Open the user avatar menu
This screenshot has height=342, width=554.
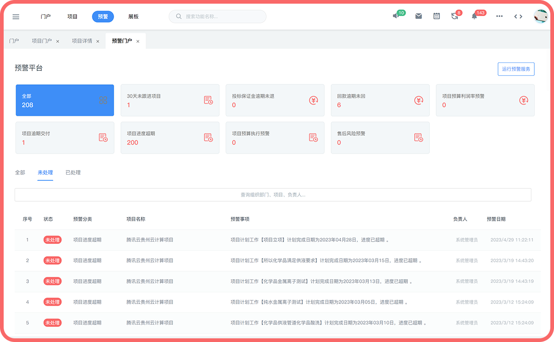(x=541, y=17)
